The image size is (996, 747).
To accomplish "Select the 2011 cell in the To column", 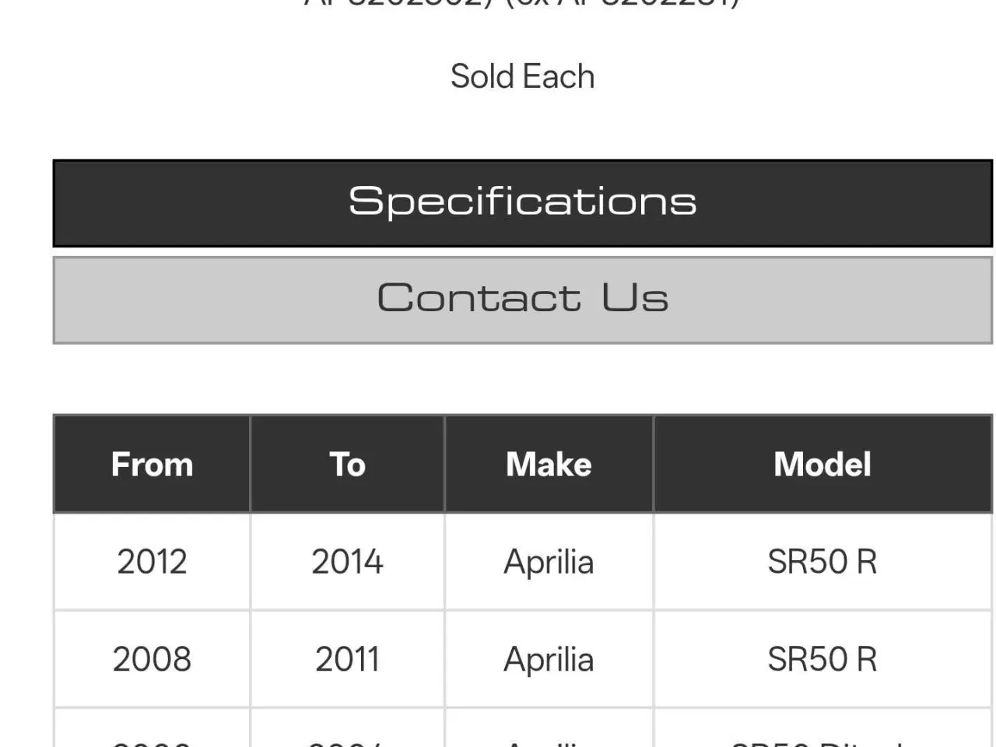I will (347, 658).
